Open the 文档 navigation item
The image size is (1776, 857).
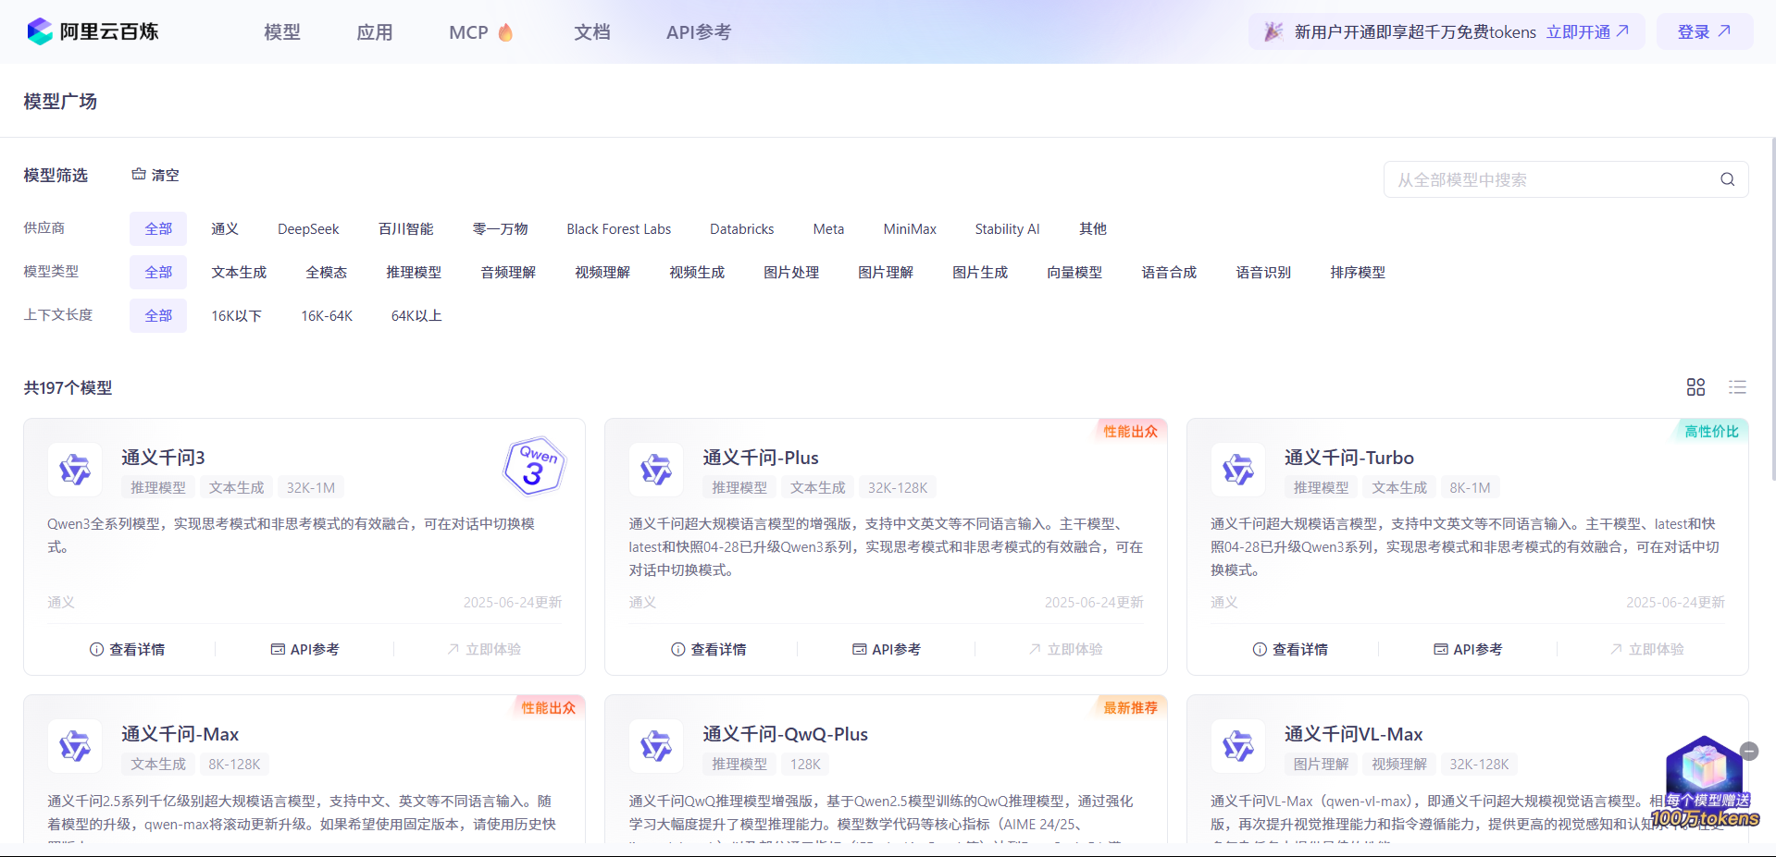591,32
